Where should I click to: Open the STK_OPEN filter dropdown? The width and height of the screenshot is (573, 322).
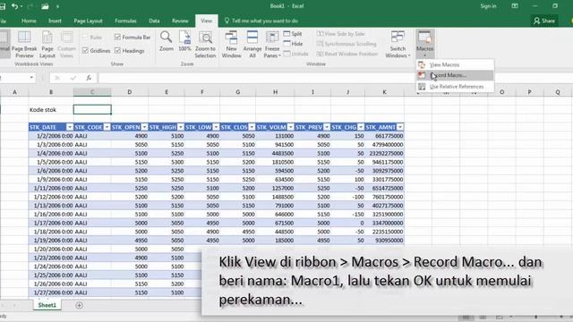pyautogui.click(x=144, y=127)
